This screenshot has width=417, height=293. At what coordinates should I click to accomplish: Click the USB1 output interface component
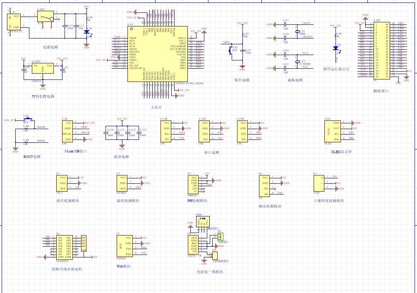203,222
